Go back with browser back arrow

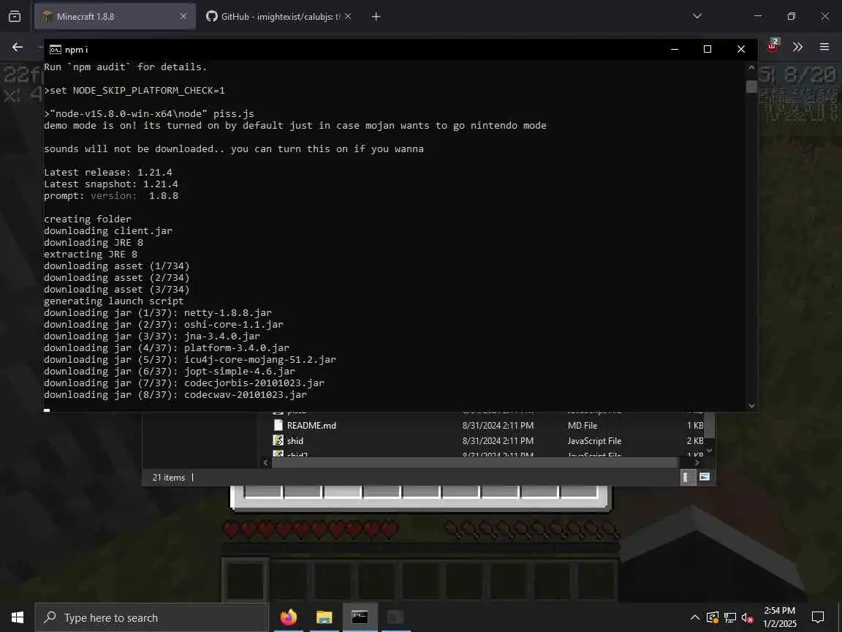[18, 48]
